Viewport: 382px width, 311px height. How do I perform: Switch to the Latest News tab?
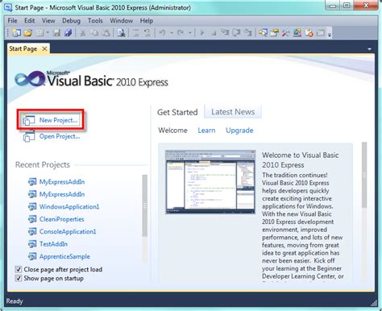(233, 112)
